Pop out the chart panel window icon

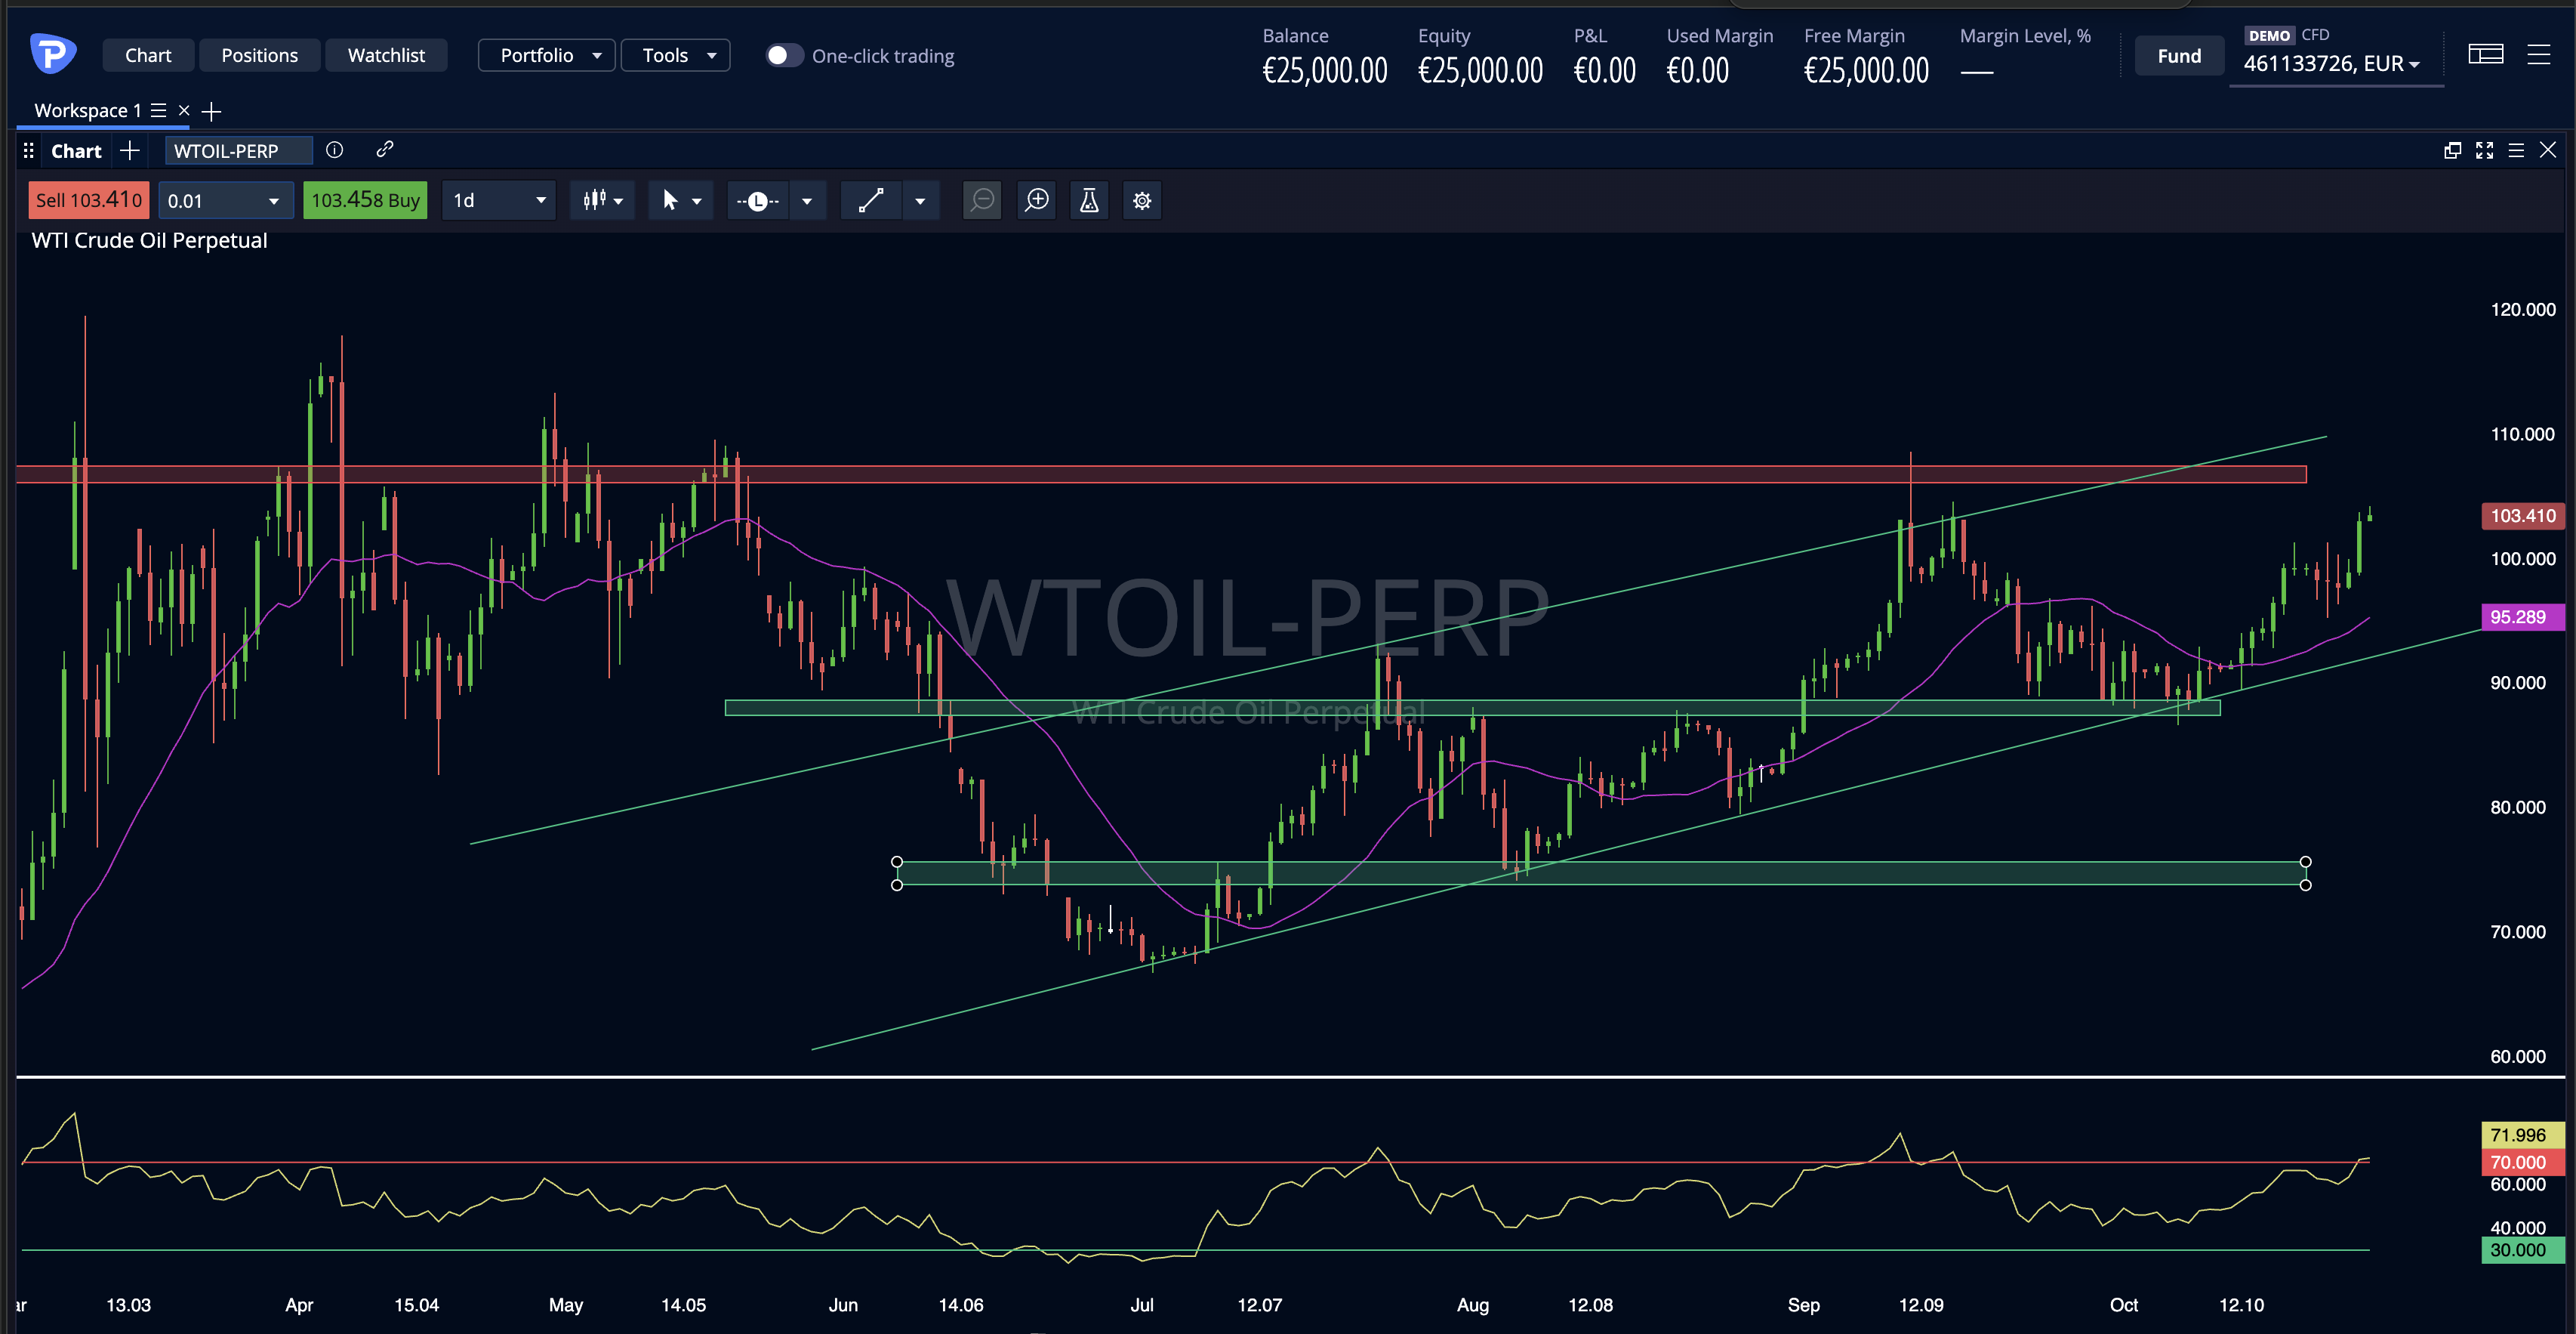[2453, 150]
